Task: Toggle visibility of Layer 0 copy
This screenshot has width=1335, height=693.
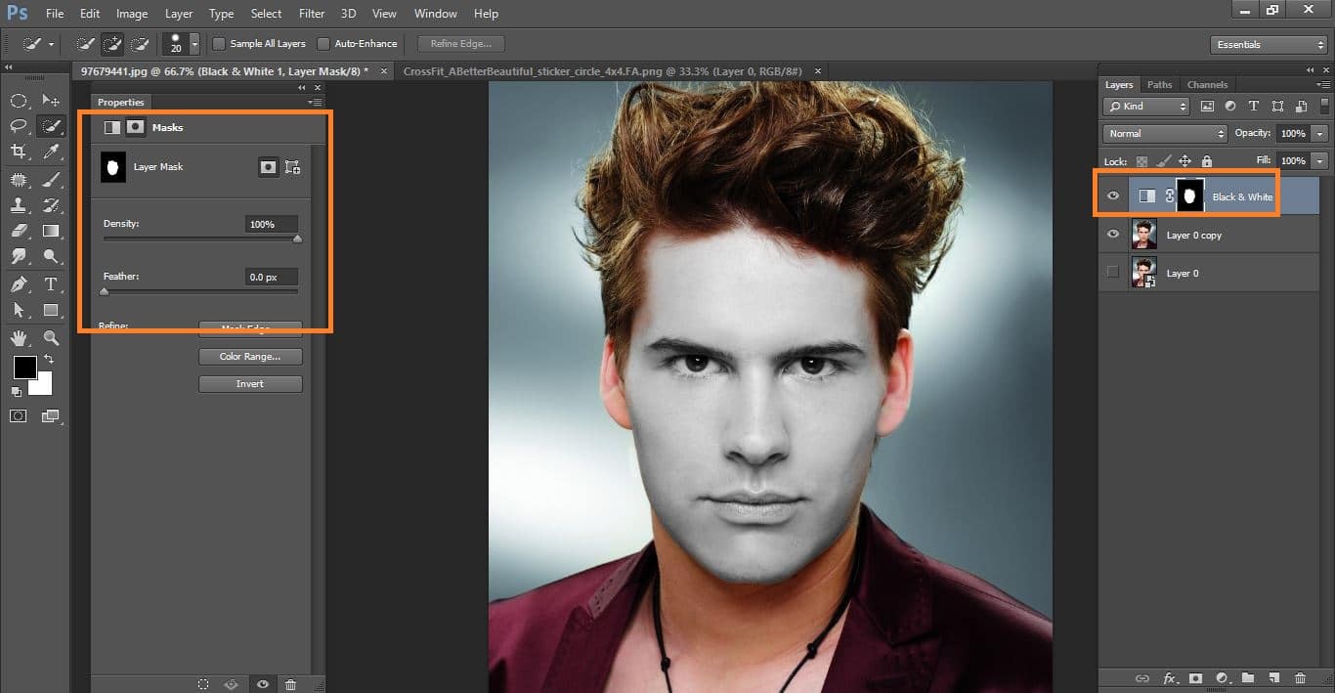Action: (1113, 234)
